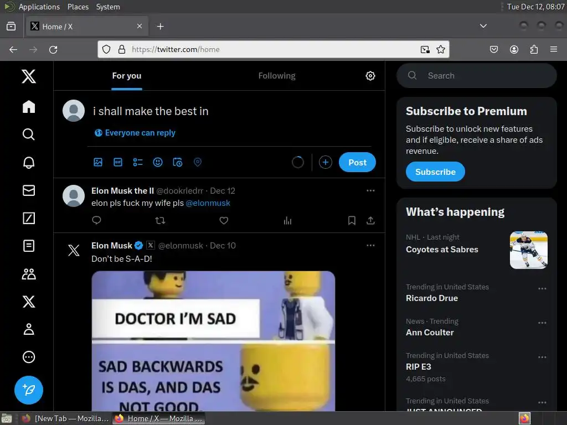Bookmark page with star icon
The height and width of the screenshot is (425, 567).
[440, 49]
